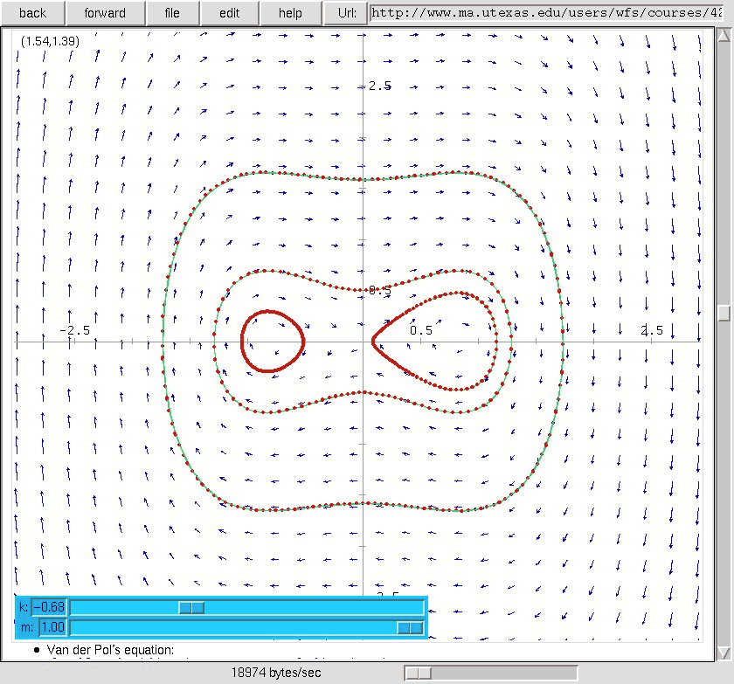Click the vertical scrollbar up arrow
Viewport: 734px width, 684px height.
(x=724, y=35)
